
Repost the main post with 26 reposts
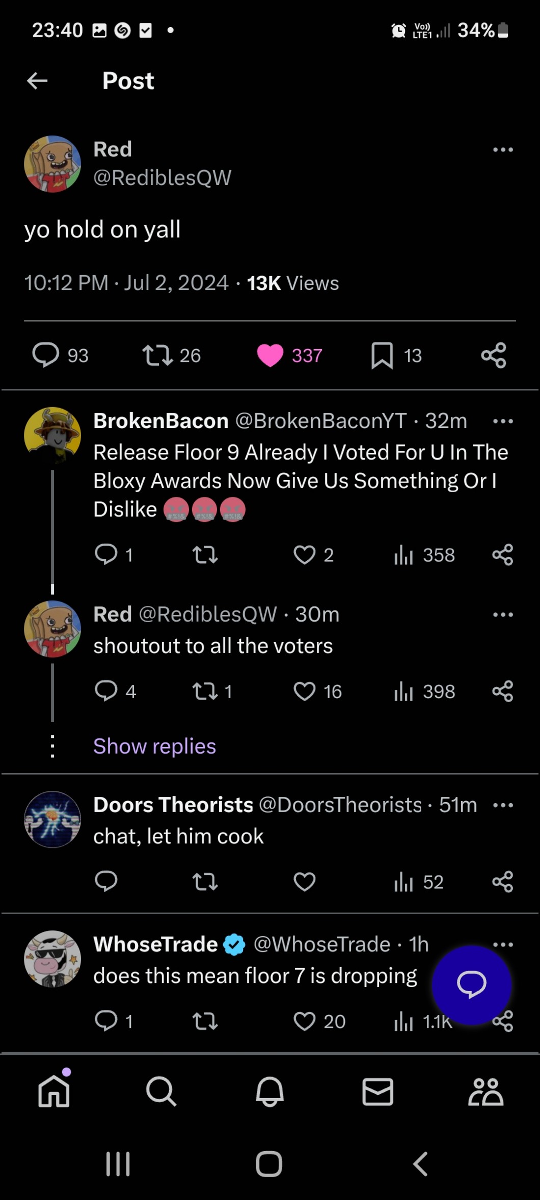pyautogui.click(x=157, y=355)
